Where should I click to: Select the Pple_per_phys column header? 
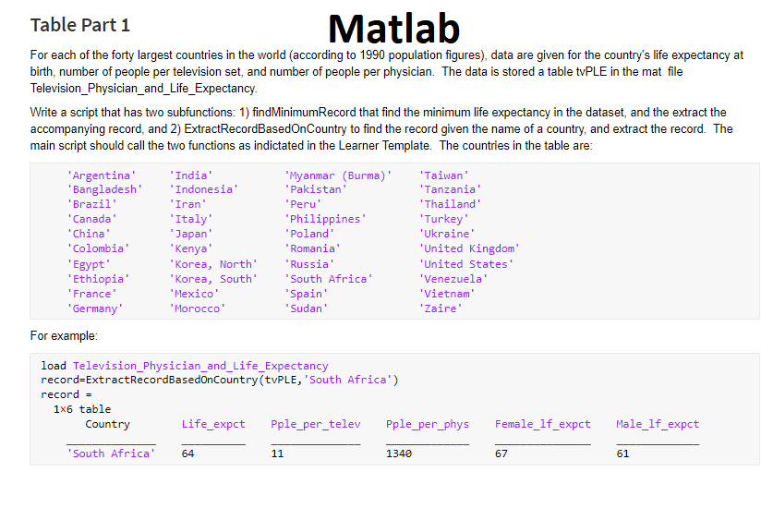pyautogui.click(x=428, y=424)
